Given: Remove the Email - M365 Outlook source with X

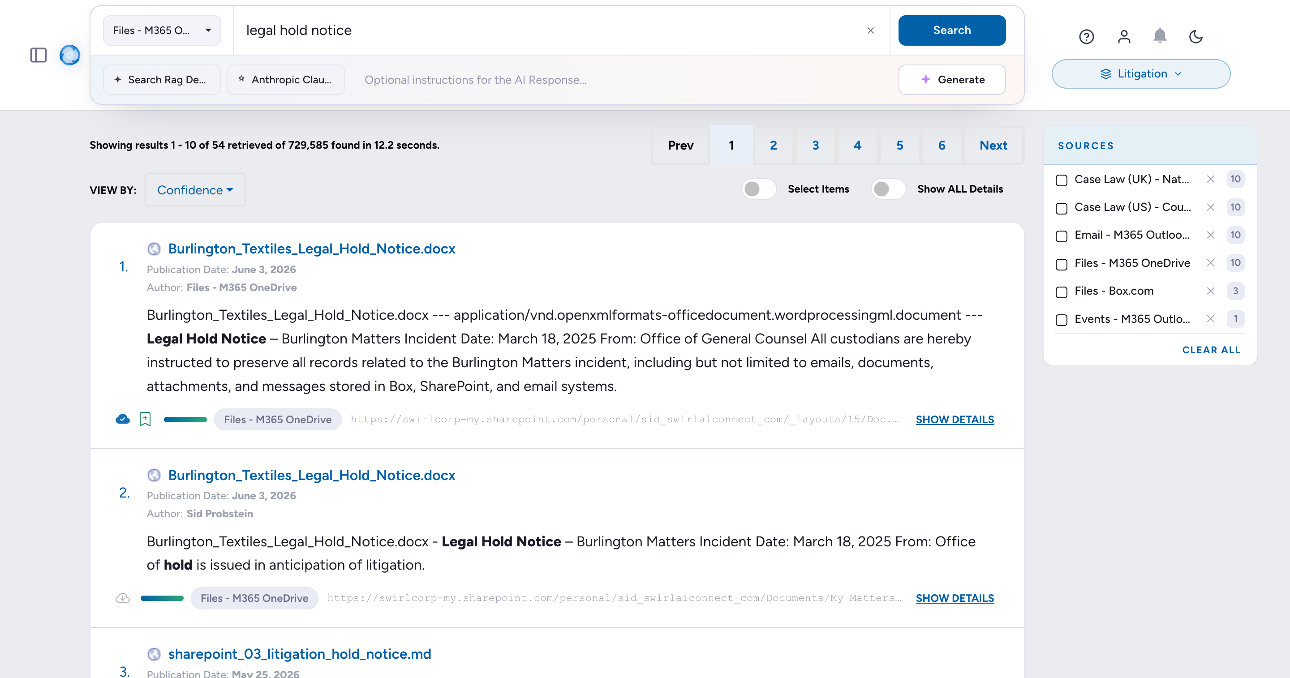Looking at the screenshot, I should (x=1210, y=235).
